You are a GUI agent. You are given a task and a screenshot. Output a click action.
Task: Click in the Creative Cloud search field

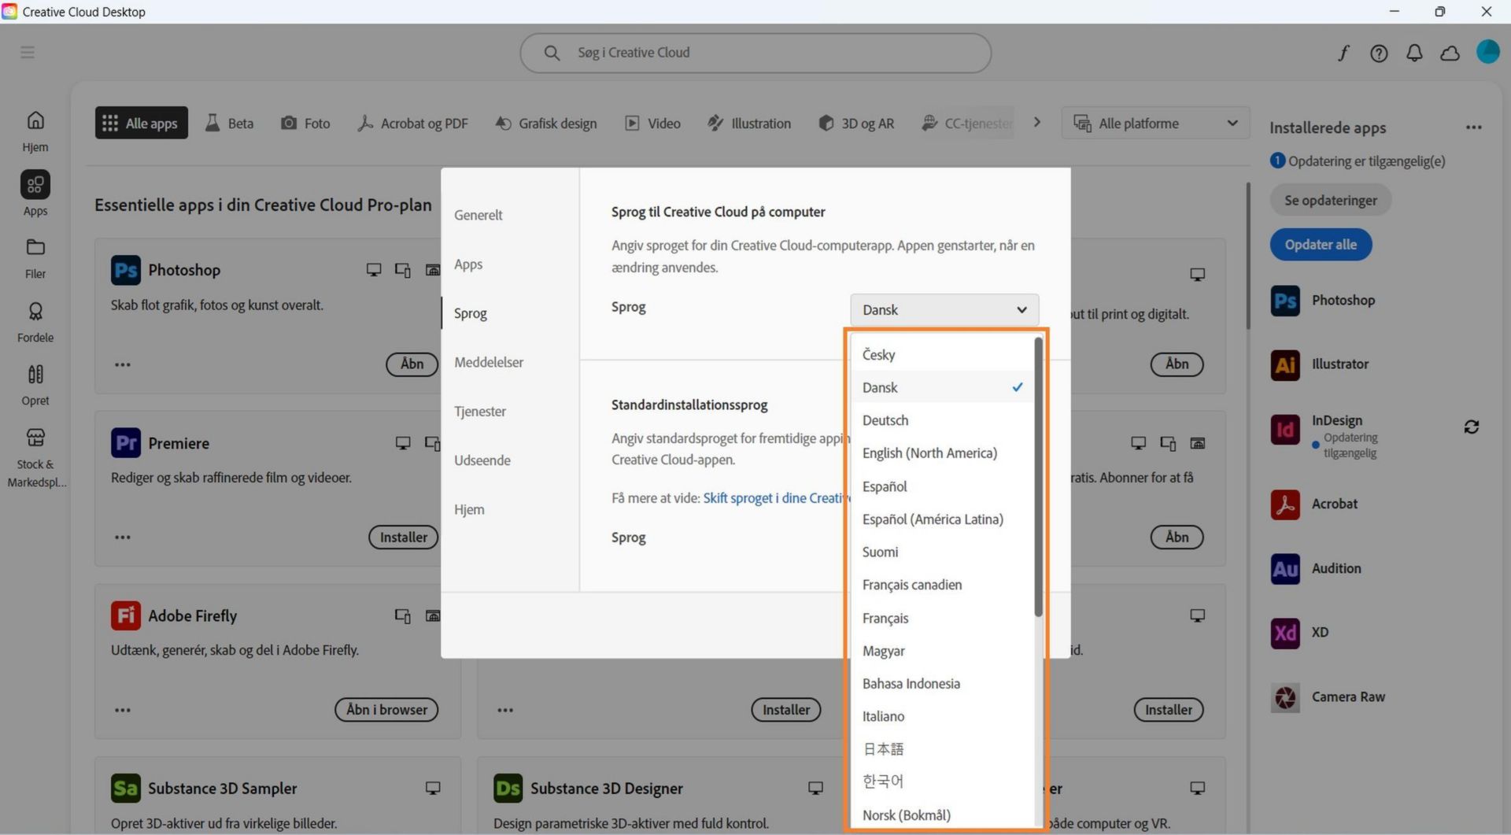pos(755,53)
